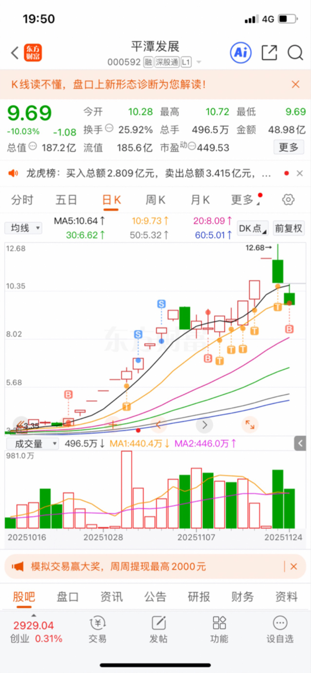The image size is (311, 673).
Task: Jump to earliest chart data
Action: 21,425
